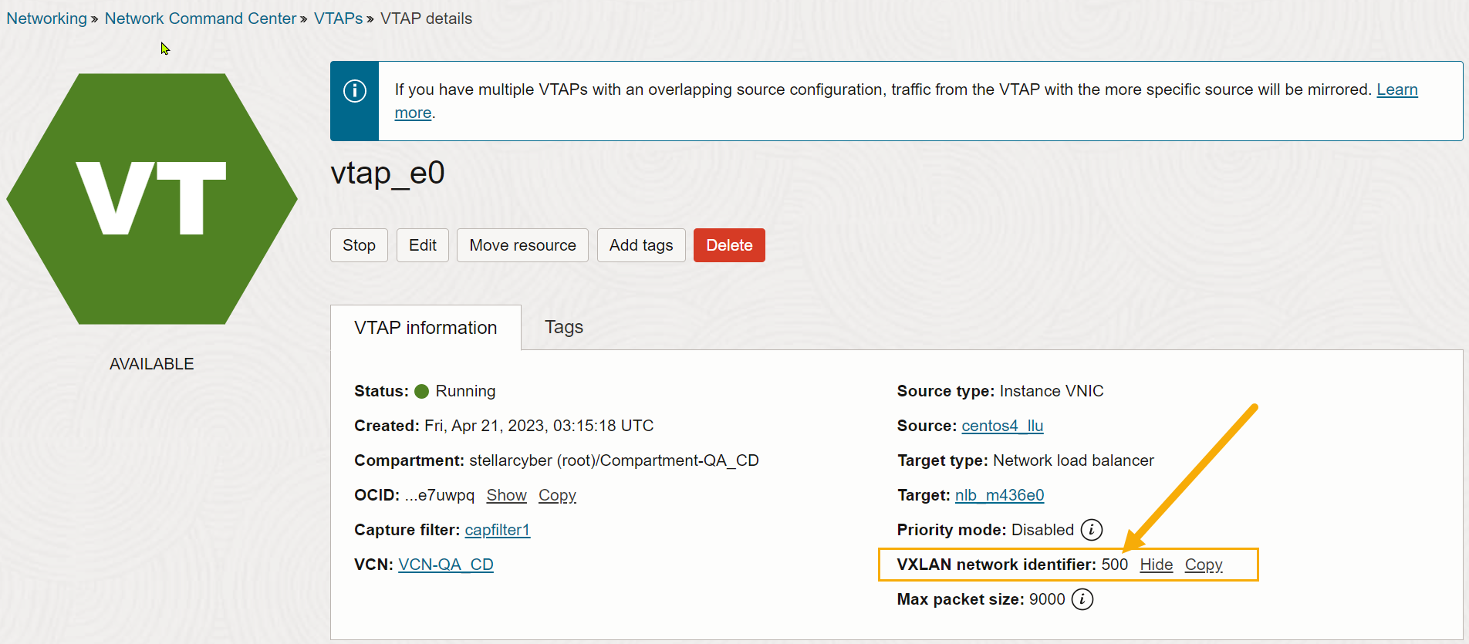Copy the VXLAN network identifier
Viewport: 1469px width, 644px height.
(x=1203, y=565)
